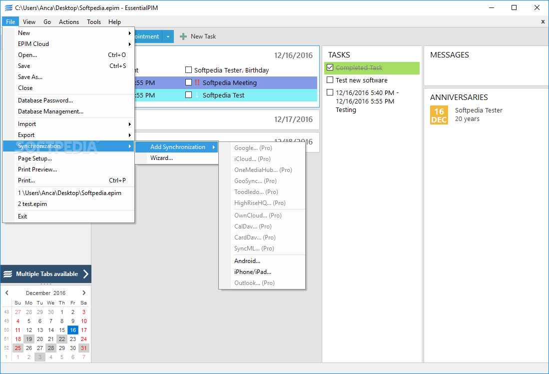This screenshot has width=549, height=374.
Task: Click Close in the File menu
Action: 68,88
